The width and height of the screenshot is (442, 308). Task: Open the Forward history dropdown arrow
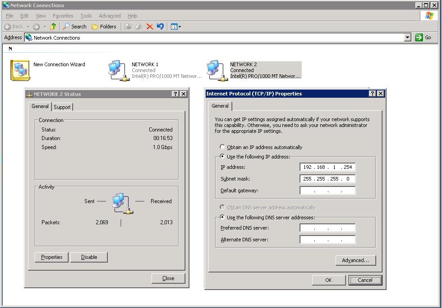pos(45,27)
